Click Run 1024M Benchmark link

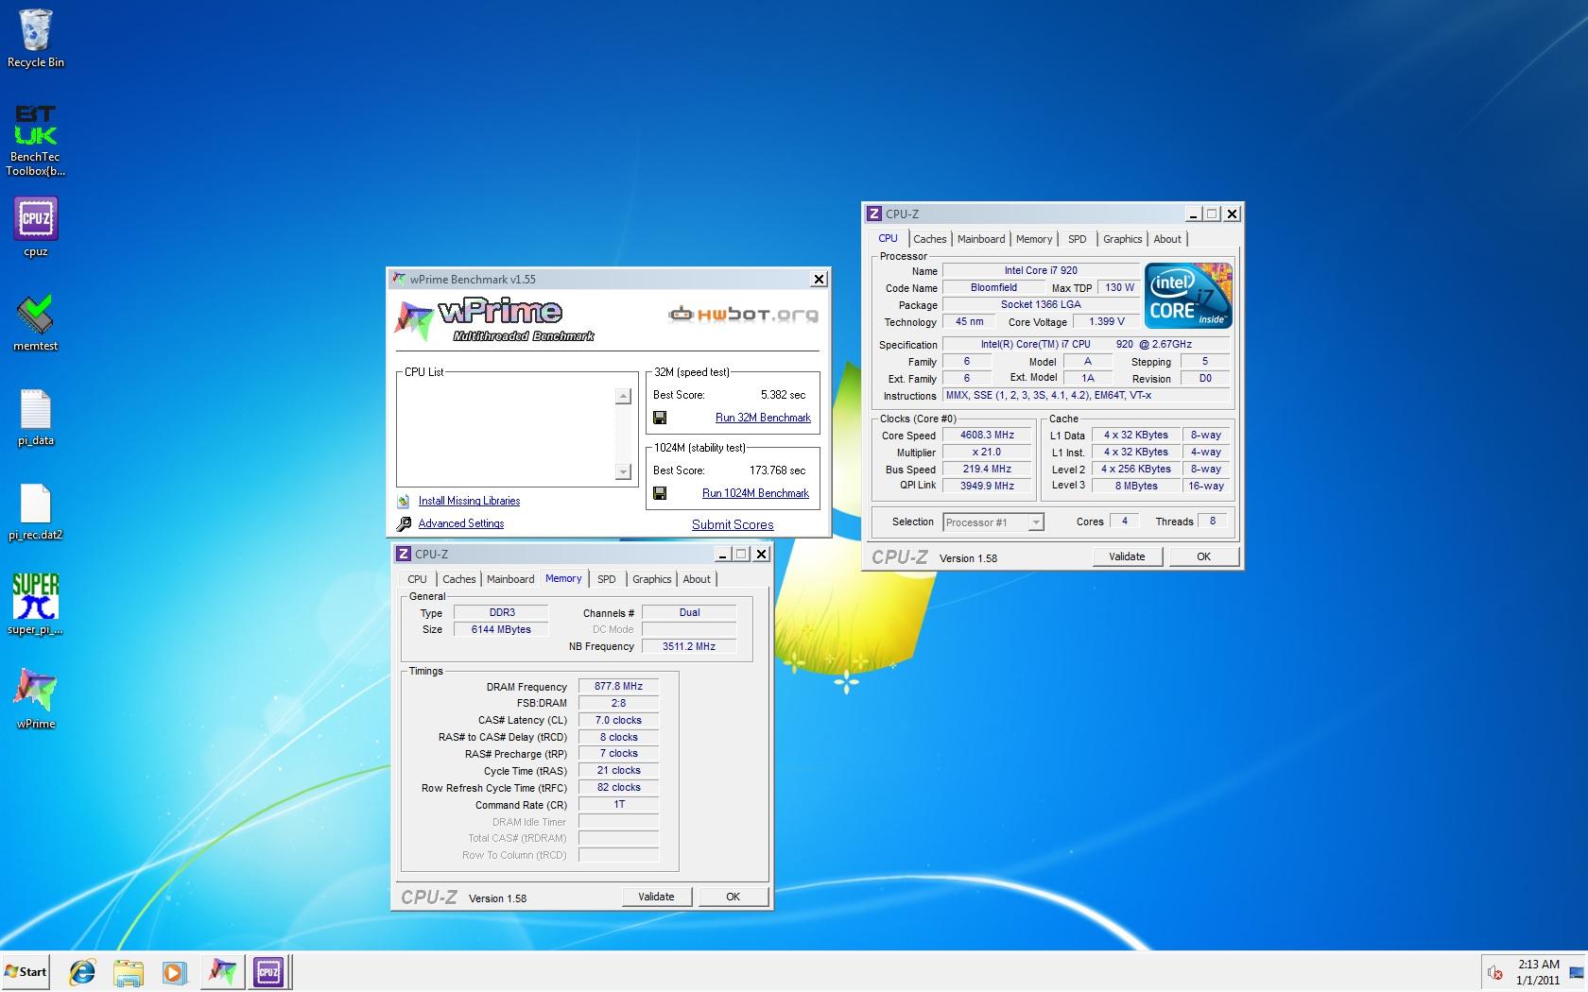pos(755,493)
